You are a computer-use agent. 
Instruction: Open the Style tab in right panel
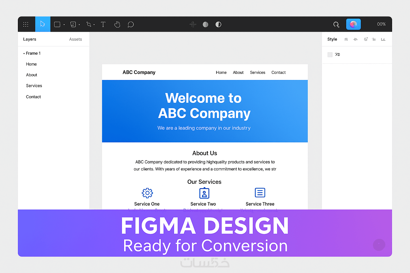click(332, 39)
